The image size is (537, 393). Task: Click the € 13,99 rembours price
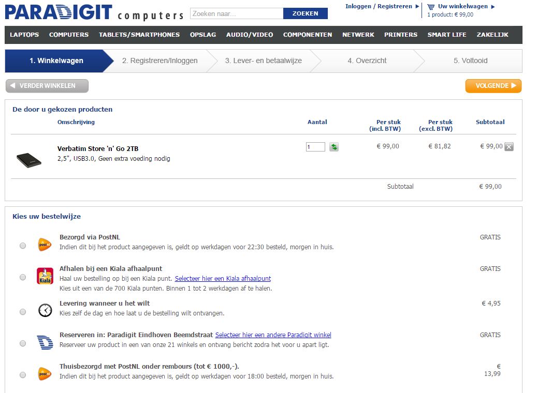click(x=492, y=370)
